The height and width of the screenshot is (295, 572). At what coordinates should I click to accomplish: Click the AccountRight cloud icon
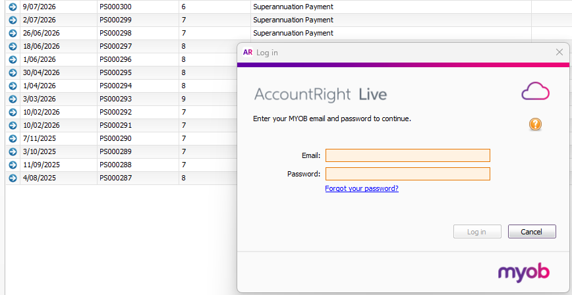coord(535,91)
